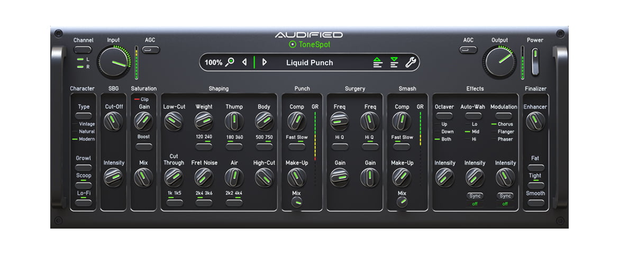Viewport: 619px width, 254px height.
Task: Click the zoom magnifier icon next to 100%
Action: point(230,62)
